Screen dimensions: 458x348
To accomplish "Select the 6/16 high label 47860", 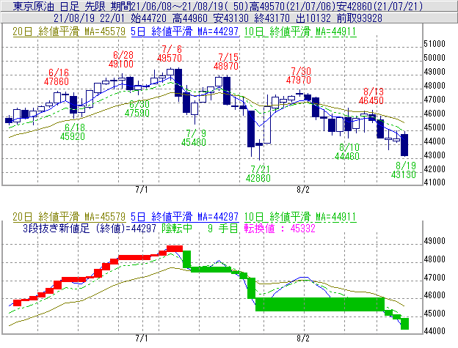I will (x=57, y=81).
